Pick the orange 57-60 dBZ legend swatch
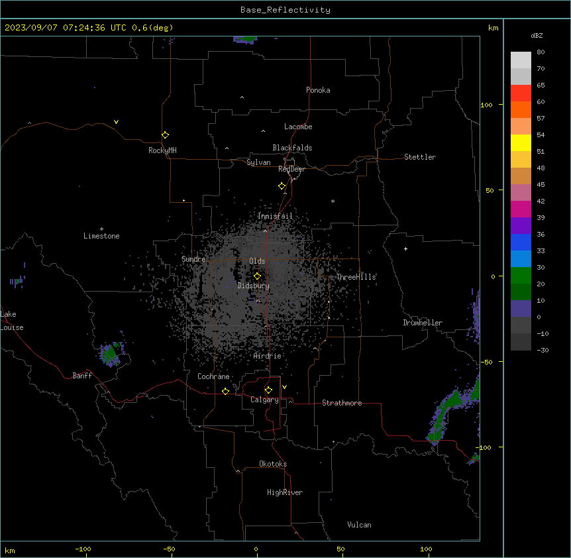 [521, 109]
